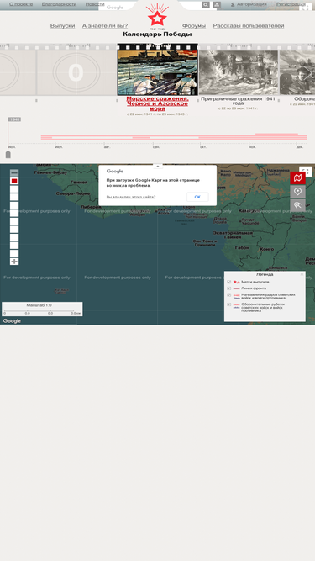315x561 pixels.
Task: Click OK in the Google Maps error dialog
Action: pyautogui.click(x=197, y=197)
